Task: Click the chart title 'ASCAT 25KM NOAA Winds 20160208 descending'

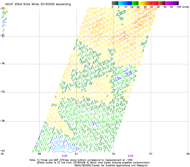Action: (38, 4)
